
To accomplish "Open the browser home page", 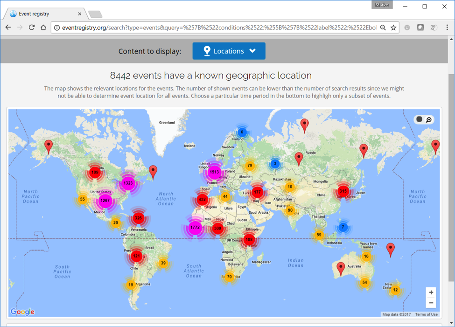I will pyautogui.click(x=43, y=27).
